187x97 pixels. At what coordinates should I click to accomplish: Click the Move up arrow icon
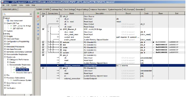point(38,28)
